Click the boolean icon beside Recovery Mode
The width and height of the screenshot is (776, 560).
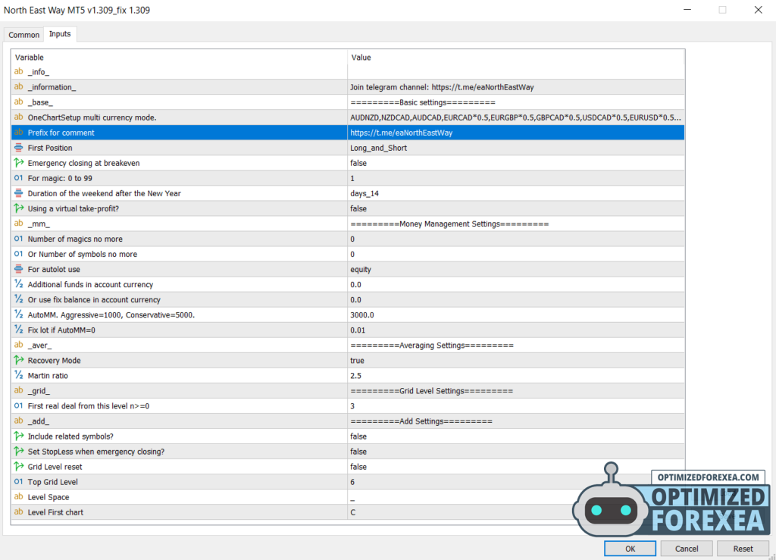pos(19,360)
